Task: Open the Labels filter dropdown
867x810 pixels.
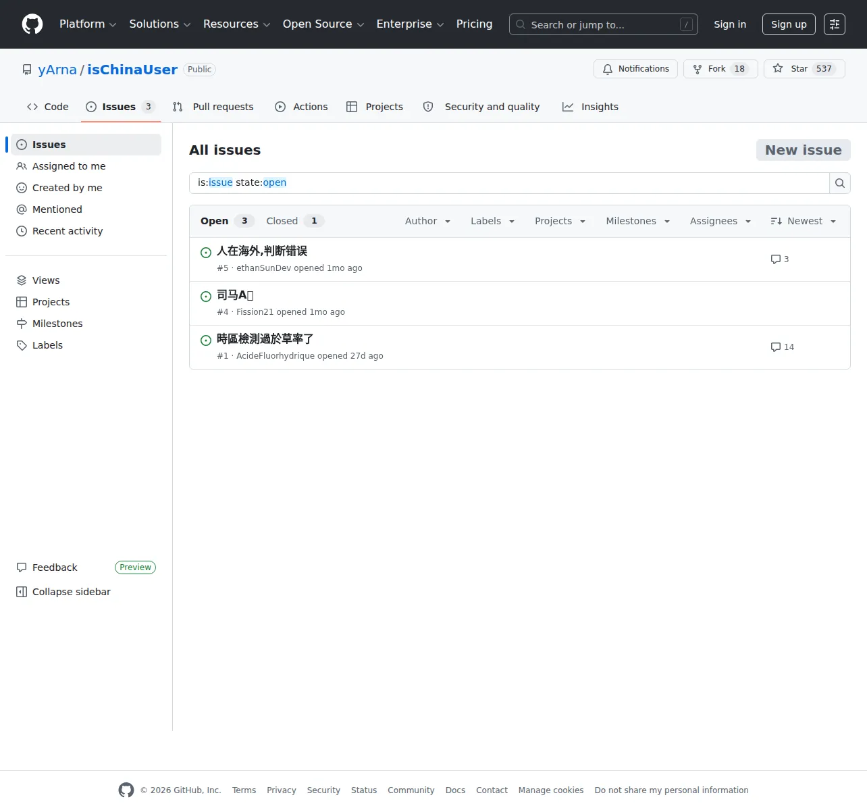Action: click(492, 221)
